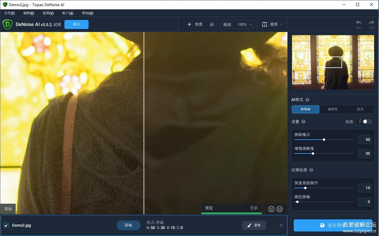Viewport: 379px width, 236px height.
Task: Open the 帮助 menu
Action: [87, 13]
